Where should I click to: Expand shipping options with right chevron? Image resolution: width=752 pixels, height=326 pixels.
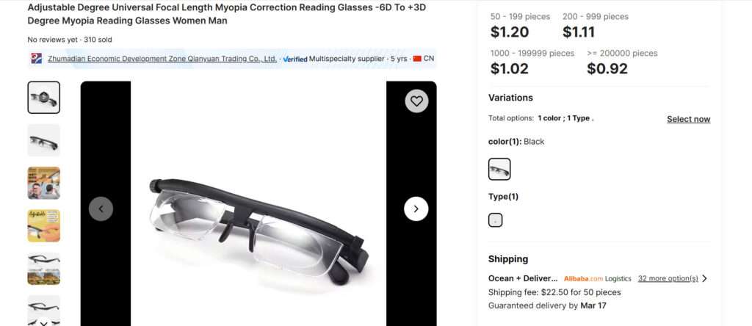705,279
